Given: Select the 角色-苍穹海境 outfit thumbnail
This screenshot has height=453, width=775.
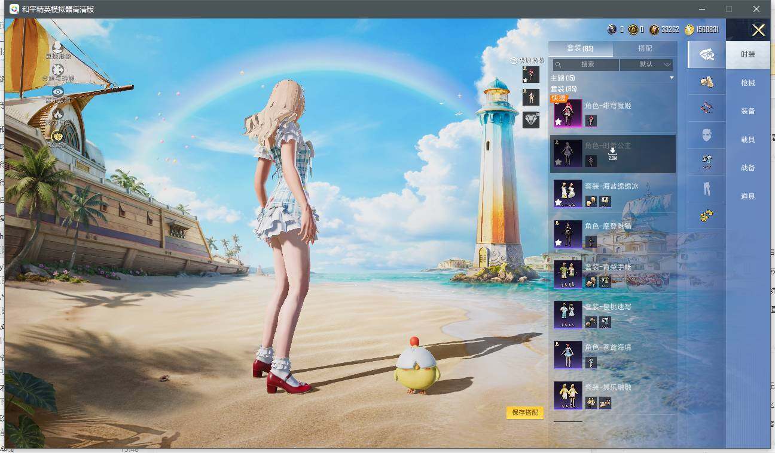Looking at the screenshot, I should (567, 355).
